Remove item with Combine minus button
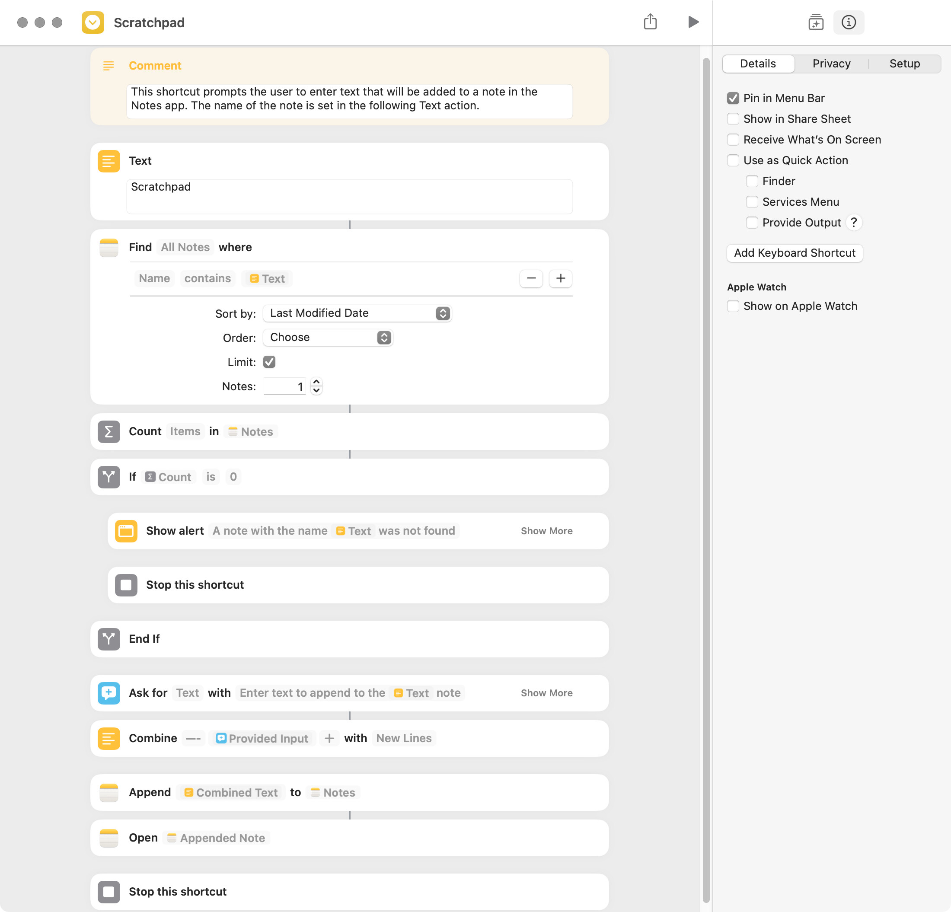This screenshot has width=951, height=912. coord(194,738)
